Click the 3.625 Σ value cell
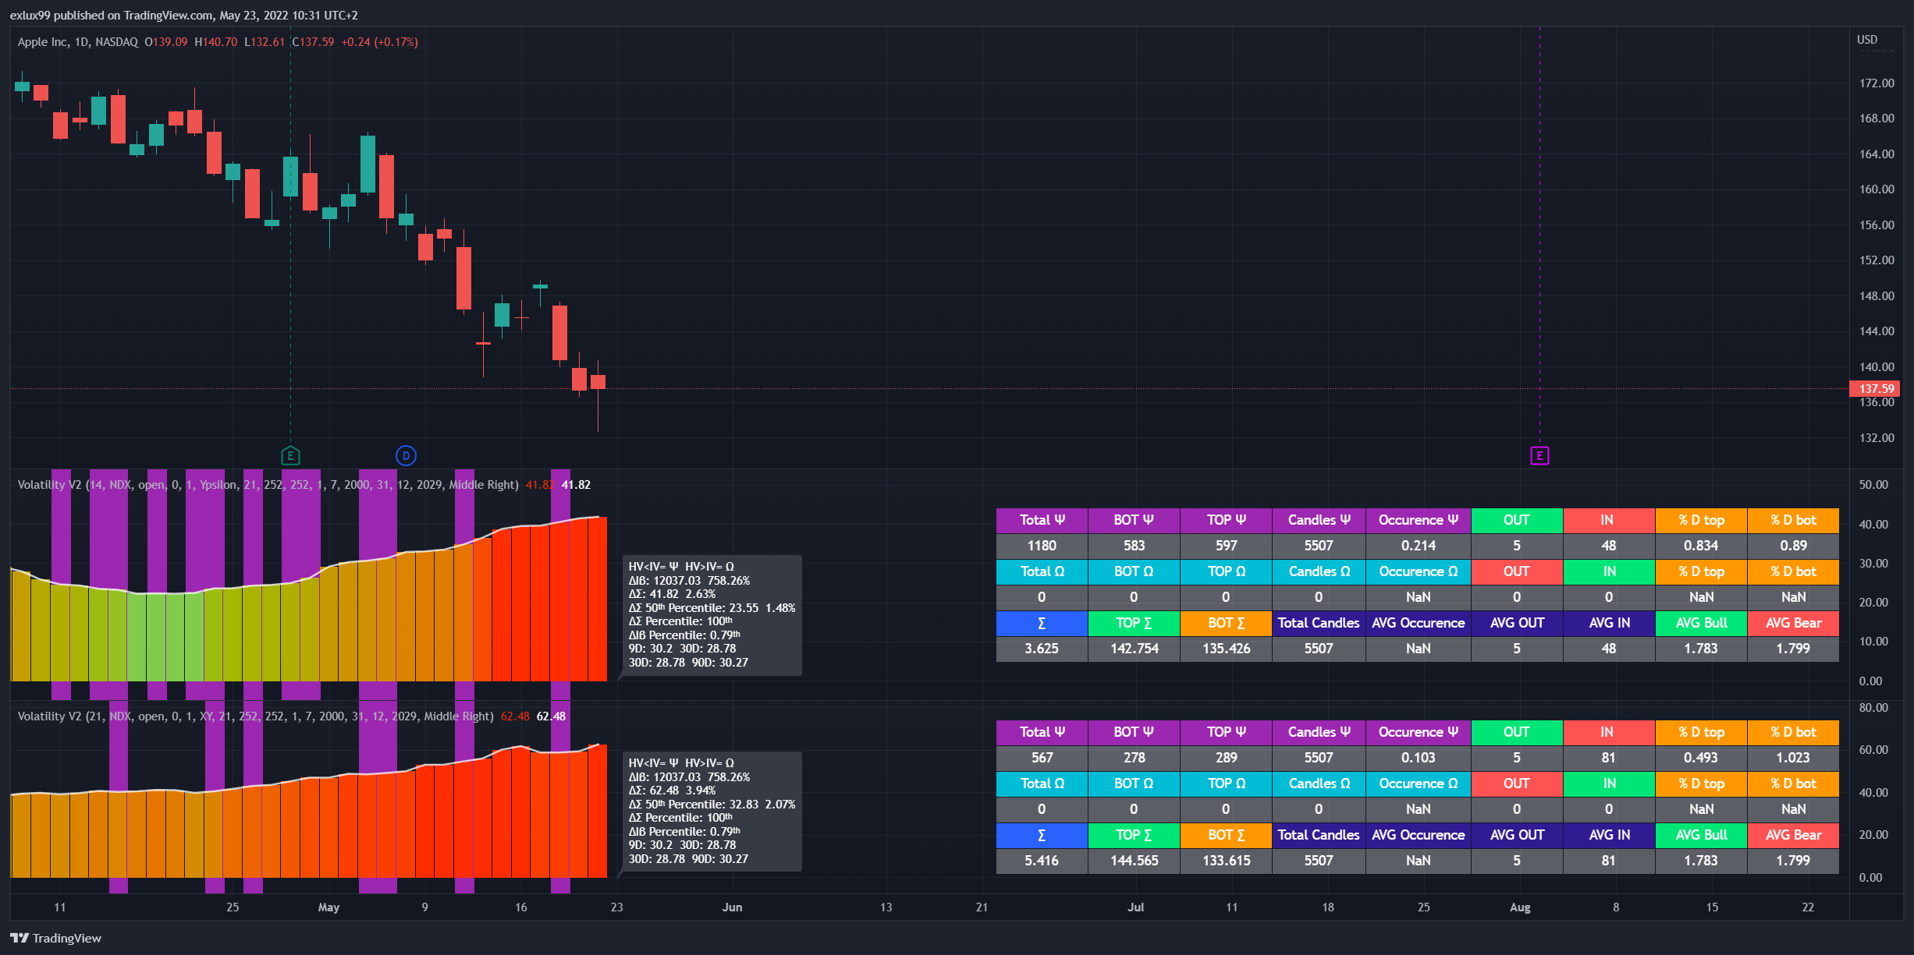This screenshot has width=1914, height=955. click(x=1042, y=649)
